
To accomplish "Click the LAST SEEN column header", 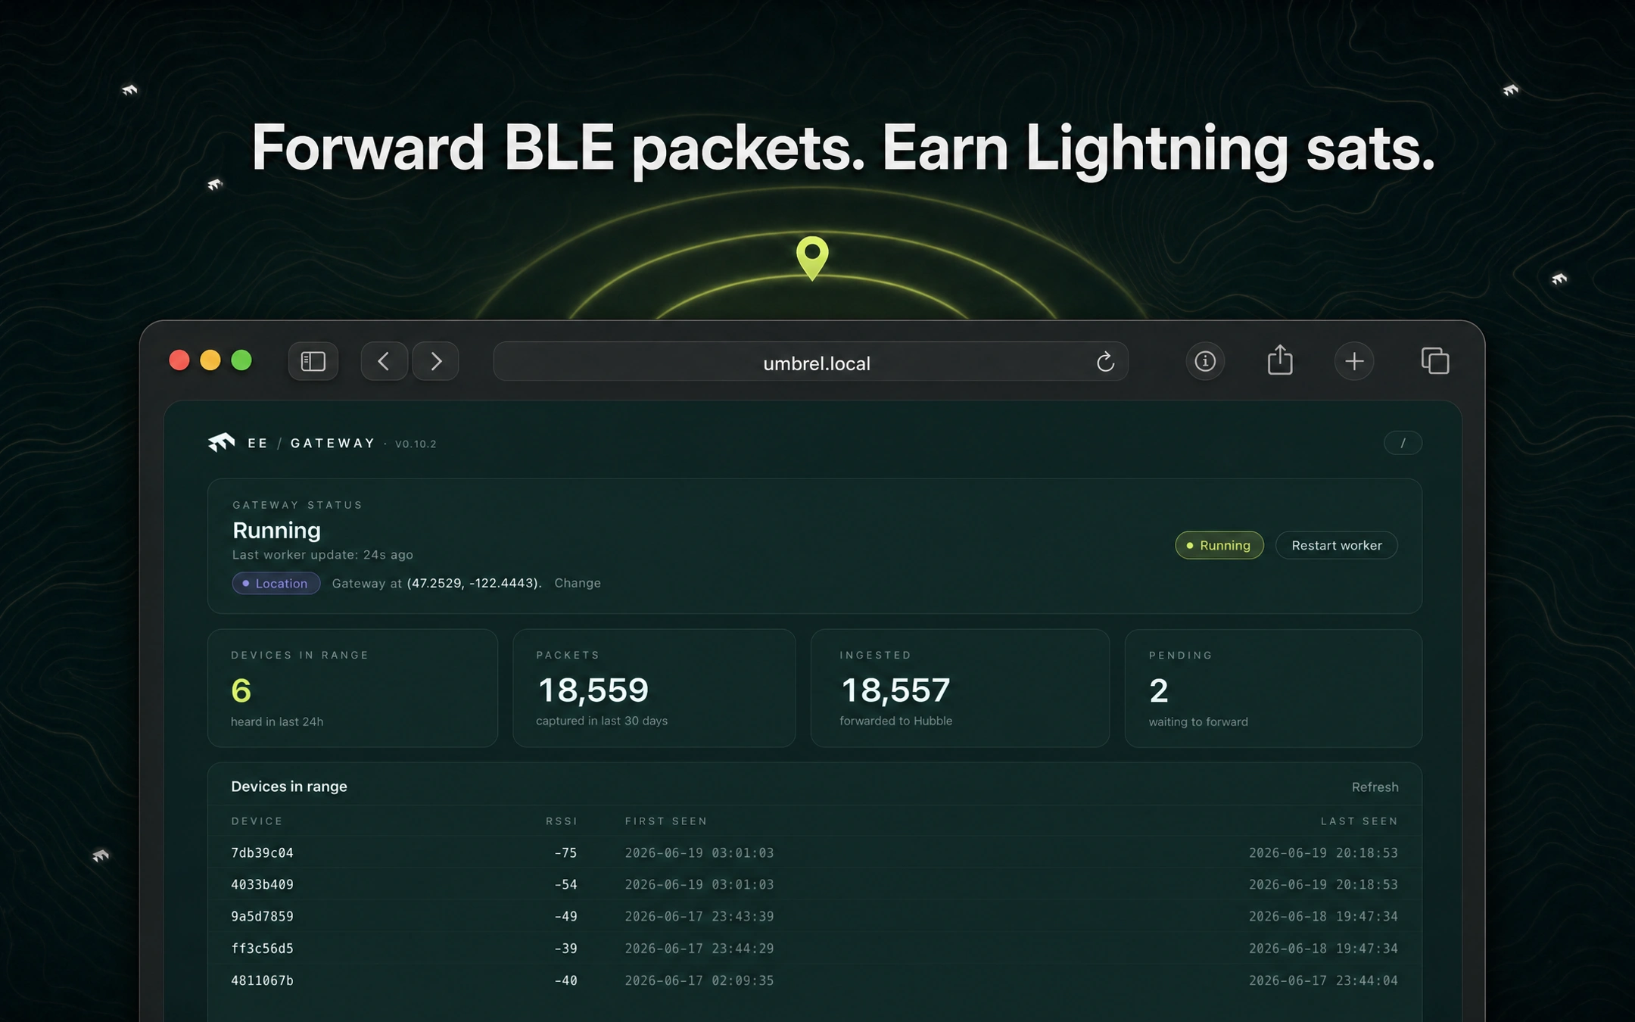I will point(1359,821).
